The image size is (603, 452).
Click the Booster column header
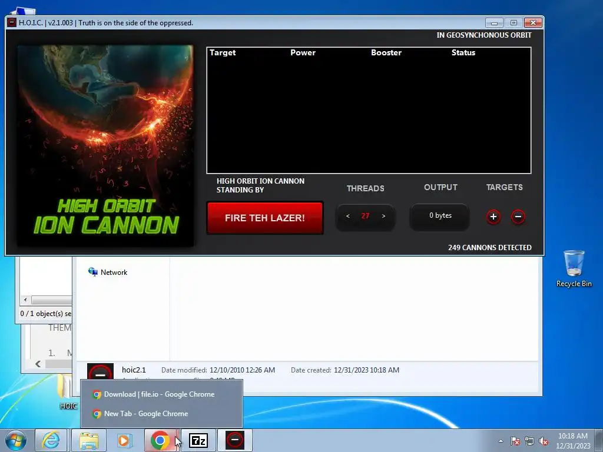tap(386, 52)
